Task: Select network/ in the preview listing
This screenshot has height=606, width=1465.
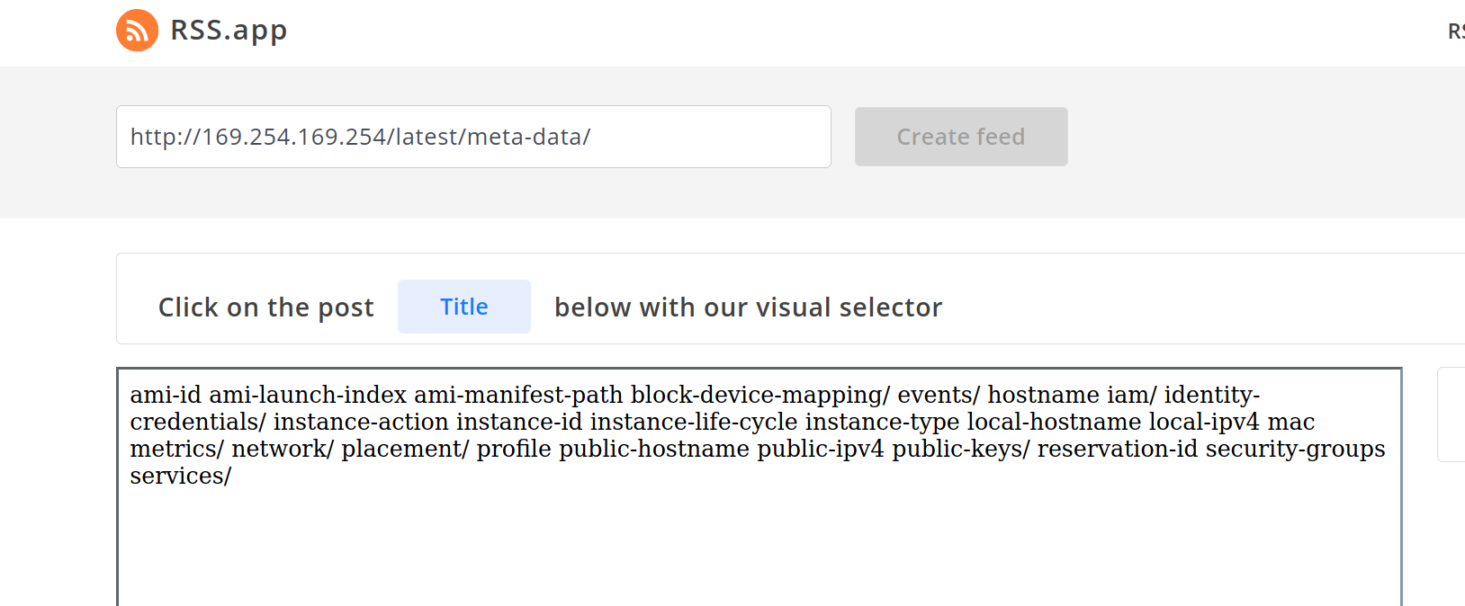Action: (x=283, y=449)
